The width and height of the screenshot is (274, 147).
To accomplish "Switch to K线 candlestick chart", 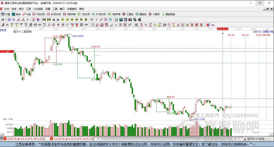I will coord(26,14).
